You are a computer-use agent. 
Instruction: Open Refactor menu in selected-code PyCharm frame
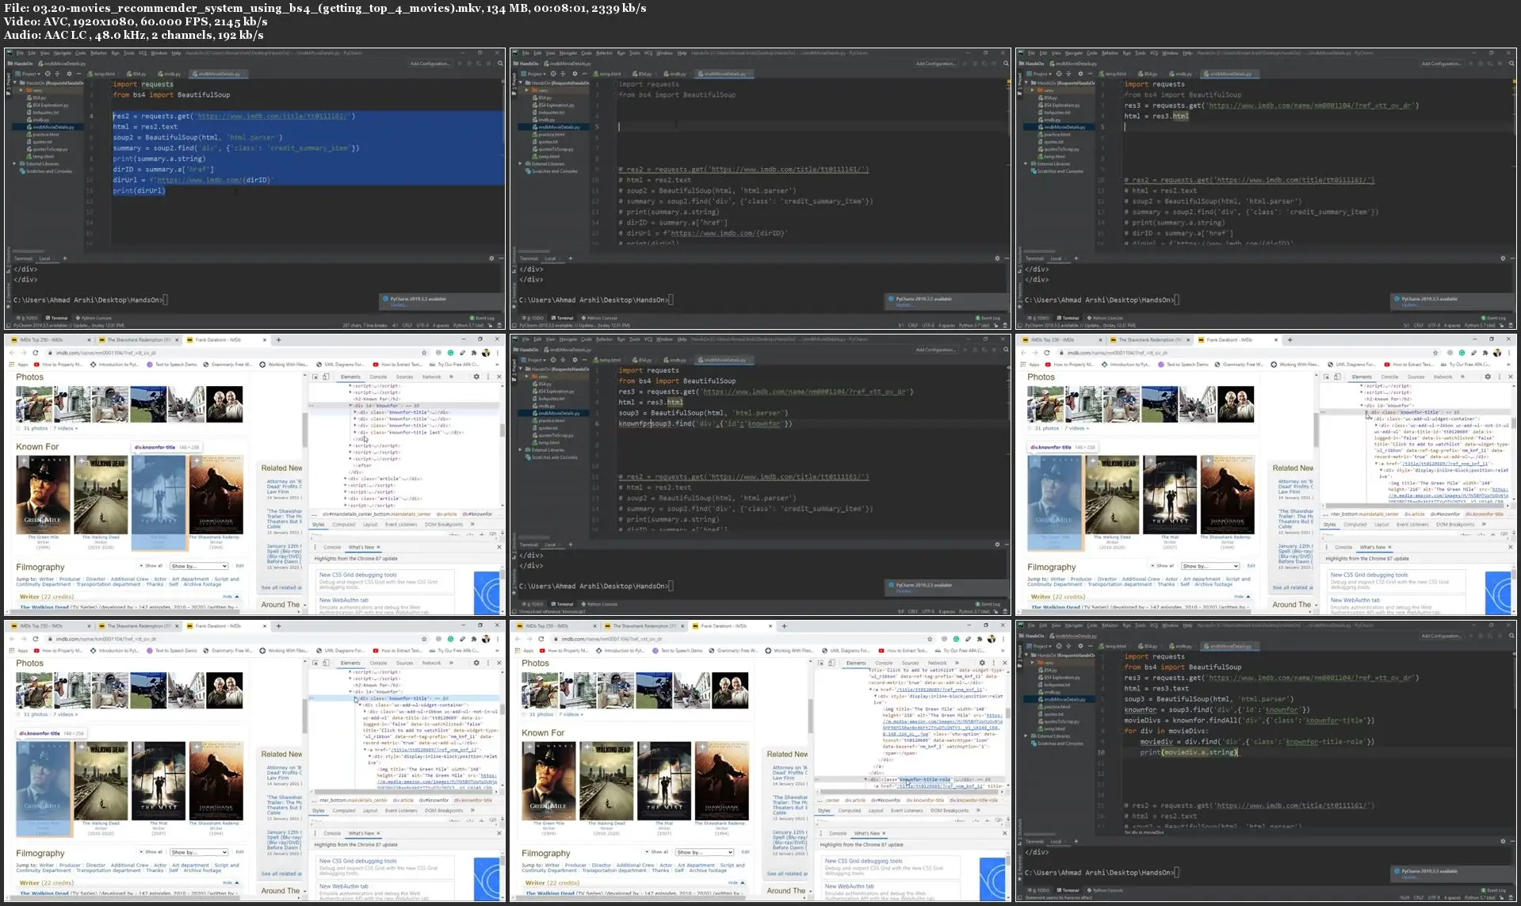(98, 53)
